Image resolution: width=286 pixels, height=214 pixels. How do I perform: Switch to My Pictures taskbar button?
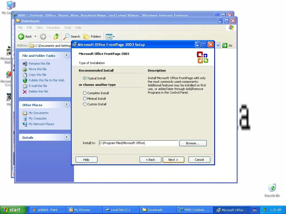point(84,210)
